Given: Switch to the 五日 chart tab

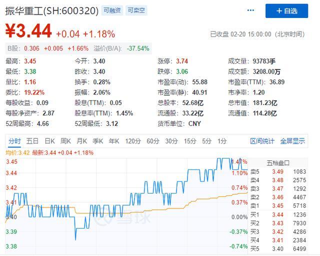Looking at the screenshot, I should pyautogui.click(x=32, y=141).
